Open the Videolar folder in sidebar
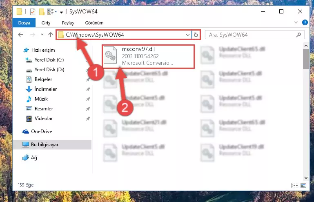Image resolution: width=314 pixels, height=202 pixels. click(43, 119)
